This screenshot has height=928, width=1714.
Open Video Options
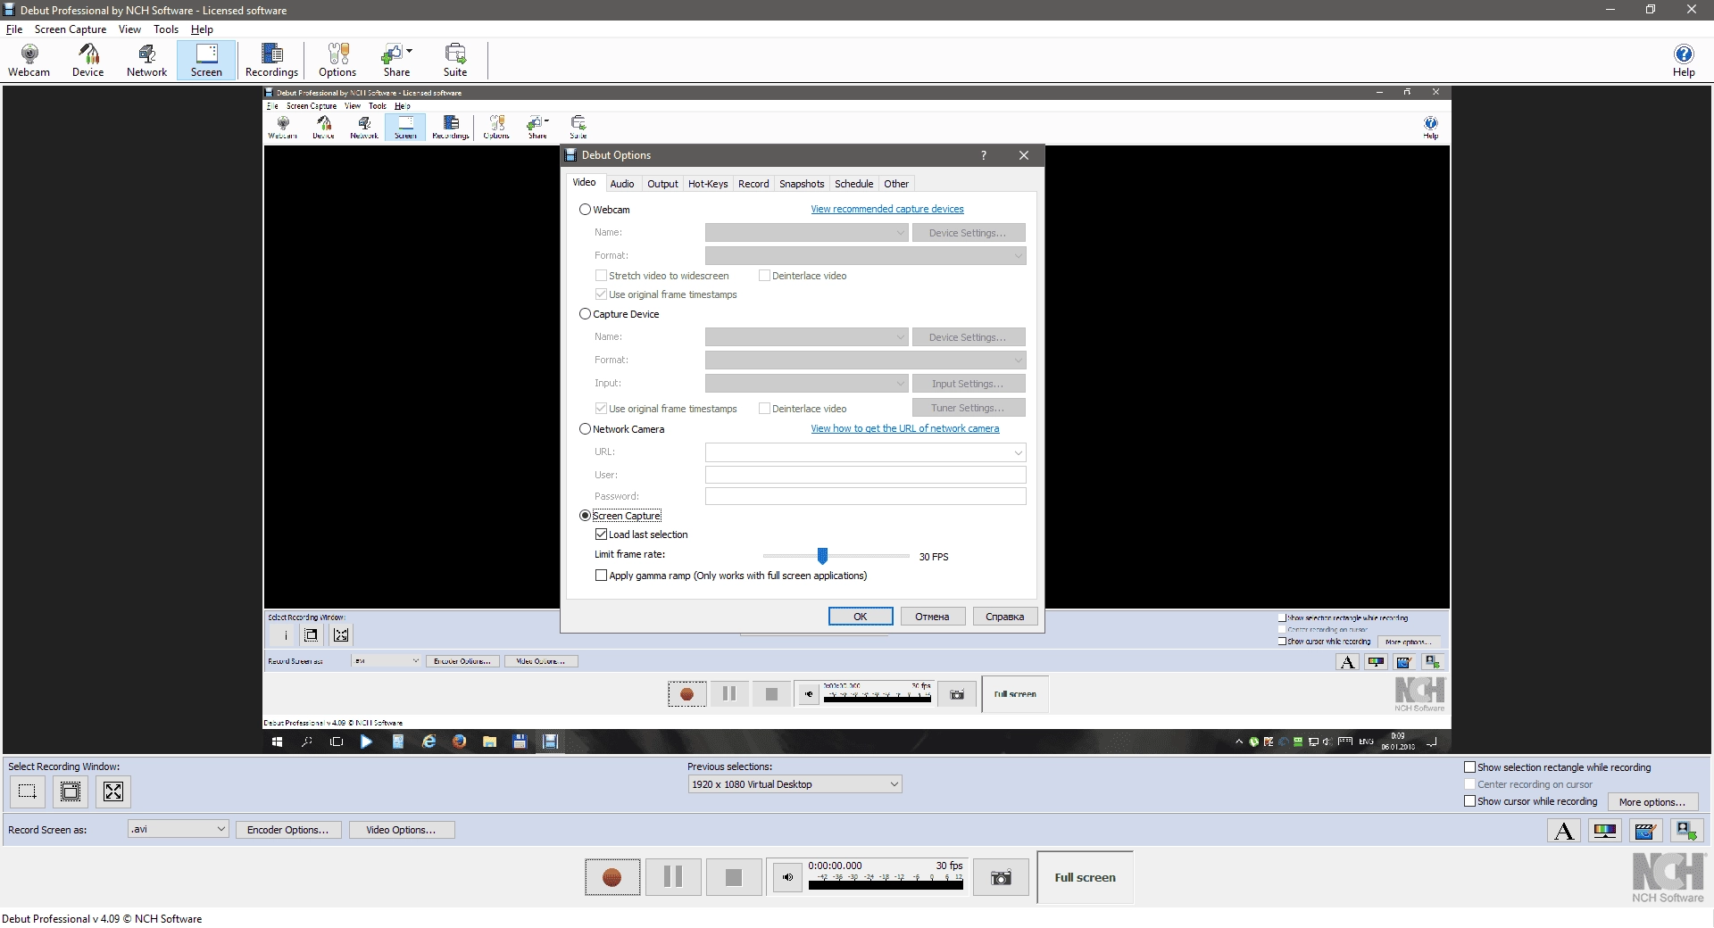coord(401,830)
